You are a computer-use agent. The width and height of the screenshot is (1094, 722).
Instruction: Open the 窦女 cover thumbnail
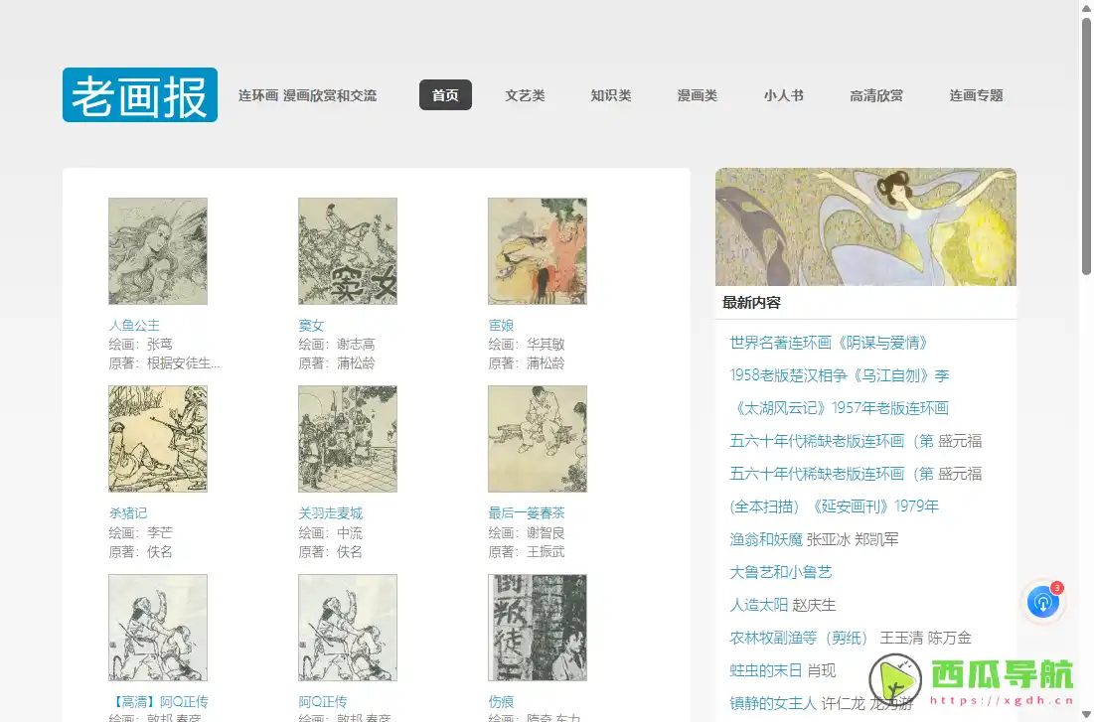click(x=348, y=251)
